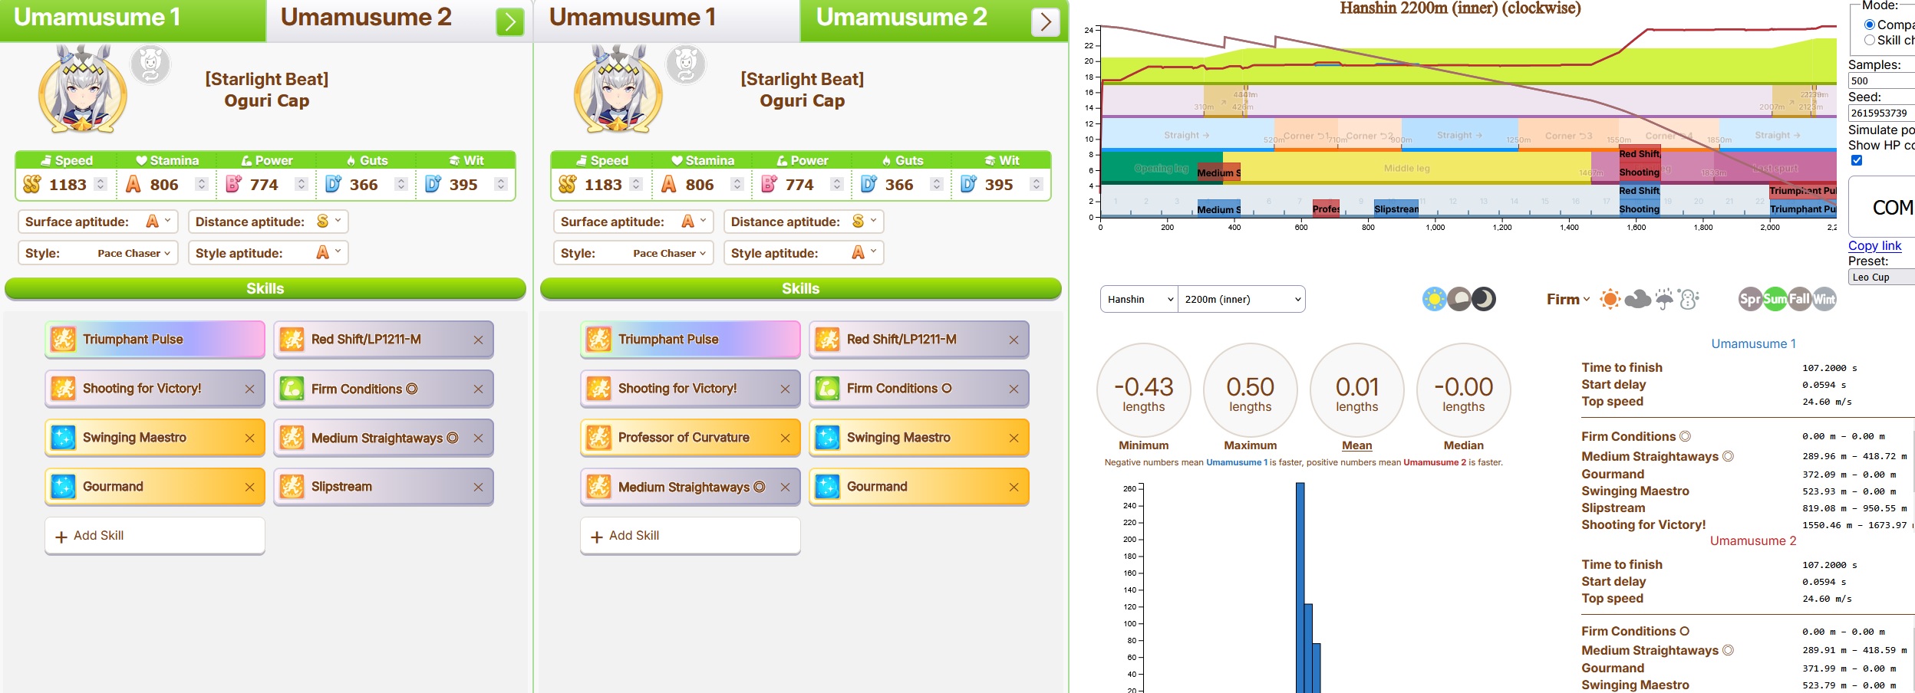Remove Red Shift/LP1211-M in the left pane

pyautogui.click(x=478, y=340)
